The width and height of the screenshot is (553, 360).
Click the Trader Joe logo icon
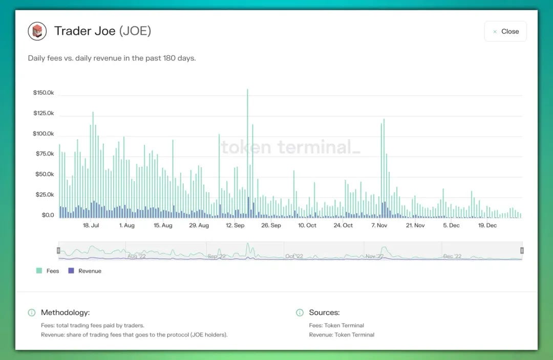pos(37,31)
